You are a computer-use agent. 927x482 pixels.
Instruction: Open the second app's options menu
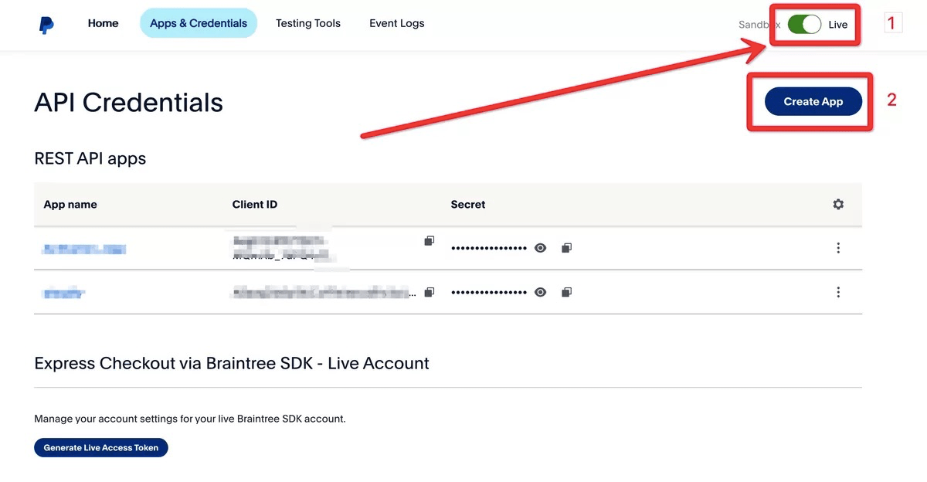(838, 292)
